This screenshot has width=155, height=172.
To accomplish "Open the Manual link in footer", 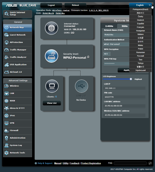I will click(x=58, y=163).
